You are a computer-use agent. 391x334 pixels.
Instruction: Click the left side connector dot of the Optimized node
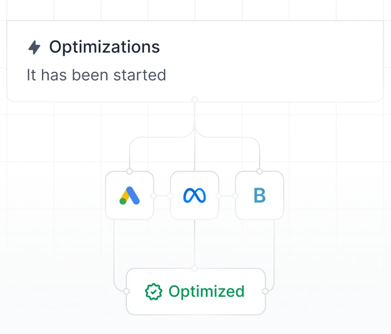tap(126, 291)
